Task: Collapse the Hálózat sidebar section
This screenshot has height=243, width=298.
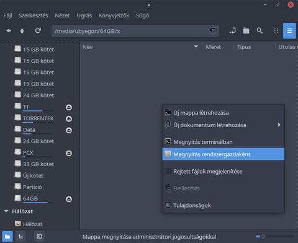Action: [6, 211]
